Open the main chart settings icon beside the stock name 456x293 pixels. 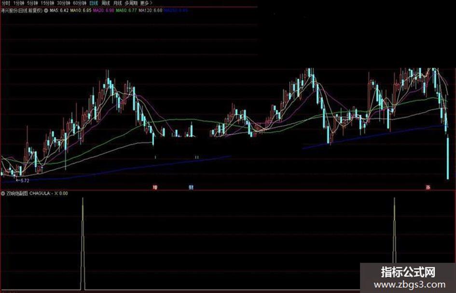tap(46, 11)
